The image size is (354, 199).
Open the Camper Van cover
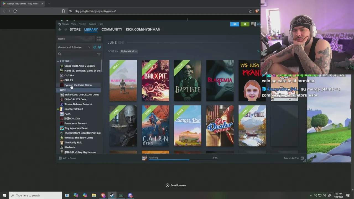point(188,126)
